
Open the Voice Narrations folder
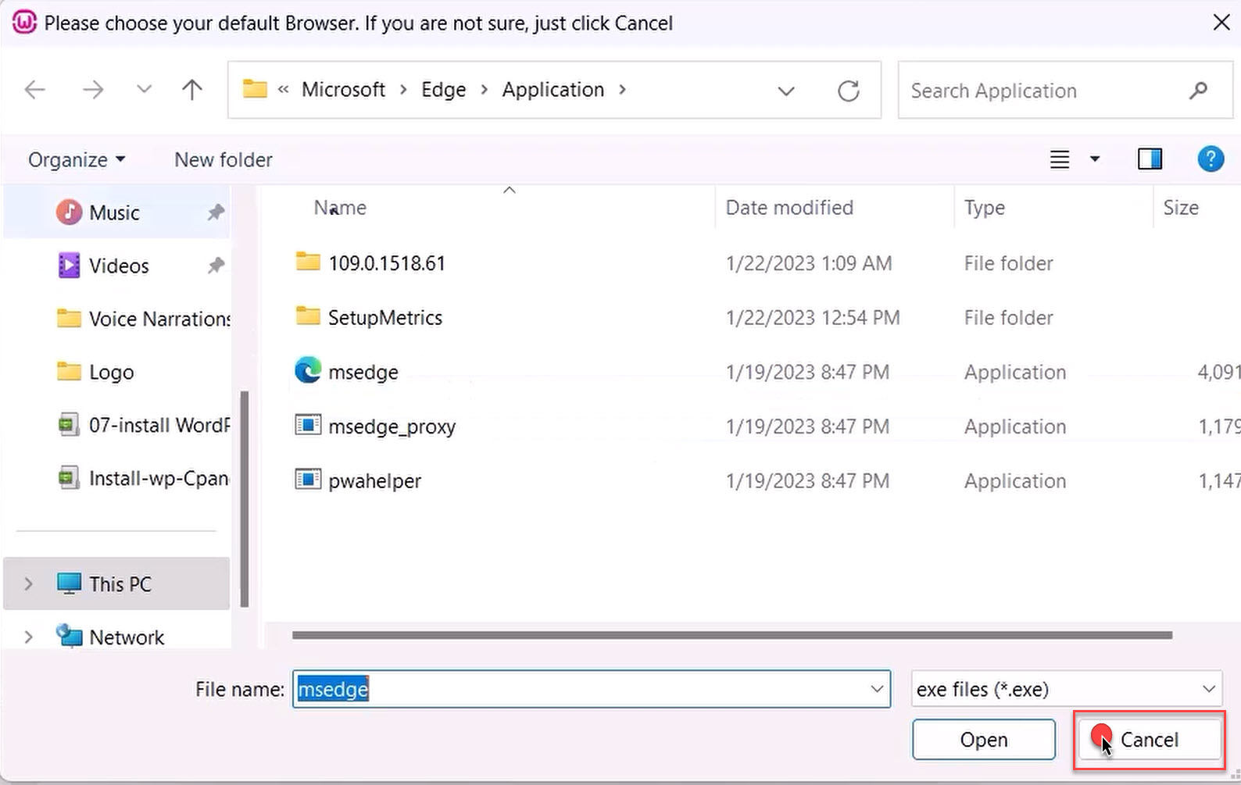pos(144,319)
